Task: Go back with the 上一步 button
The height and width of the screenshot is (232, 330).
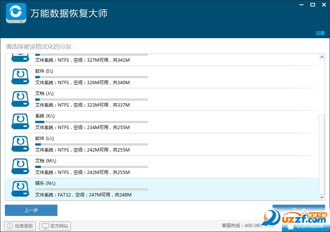Action: (31, 210)
